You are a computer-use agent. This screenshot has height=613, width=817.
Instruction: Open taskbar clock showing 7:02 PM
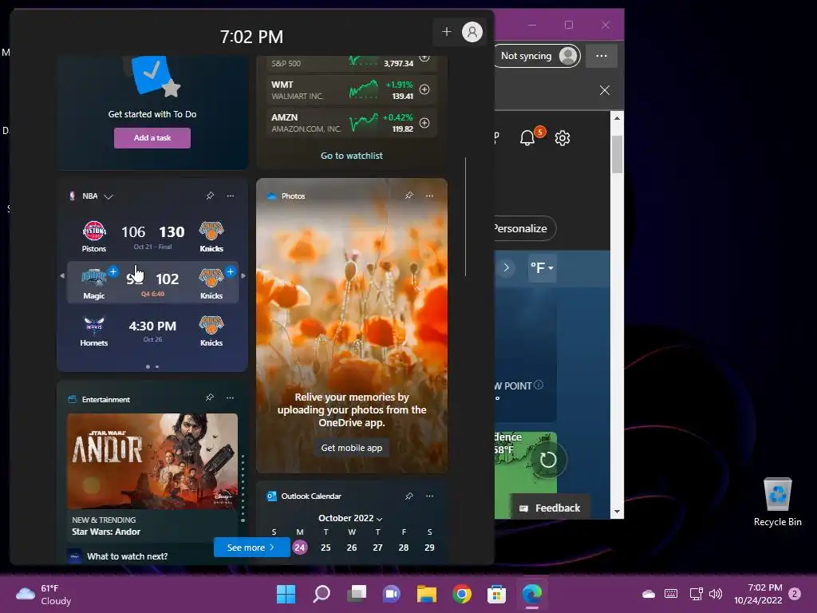point(758,594)
